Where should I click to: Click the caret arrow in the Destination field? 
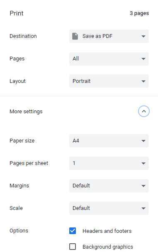coord(143,36)
